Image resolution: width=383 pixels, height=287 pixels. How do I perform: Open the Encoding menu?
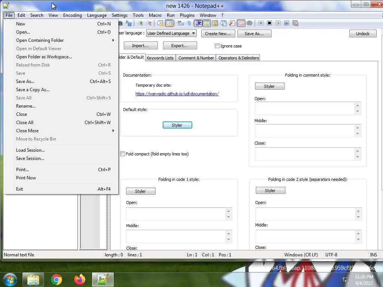pos(72,15)
